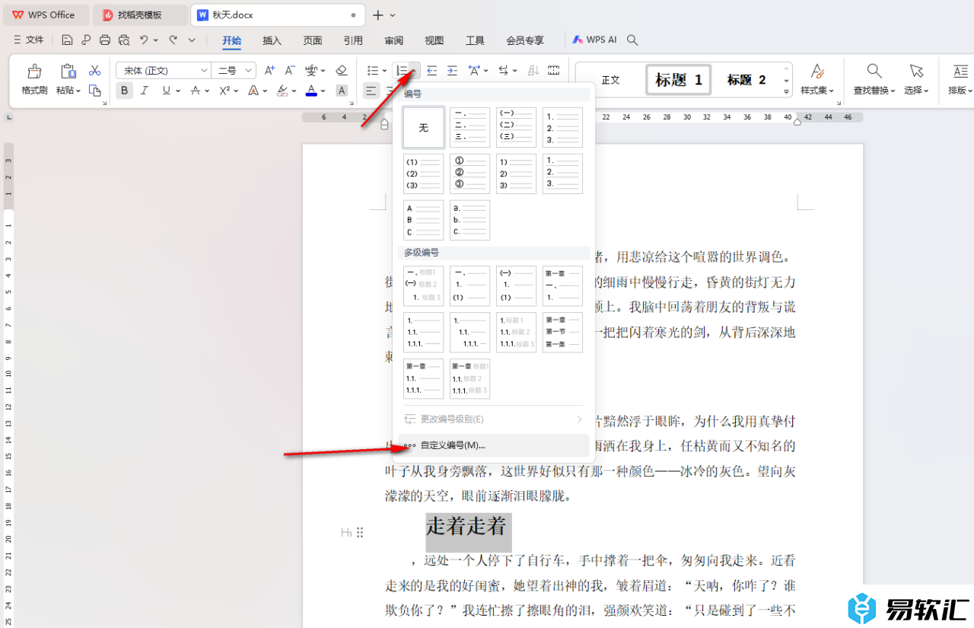This screenshot has width=974, height=628.
Task: Click the WPS AI button
Action: pyautogui.click(x=594, y=40)
